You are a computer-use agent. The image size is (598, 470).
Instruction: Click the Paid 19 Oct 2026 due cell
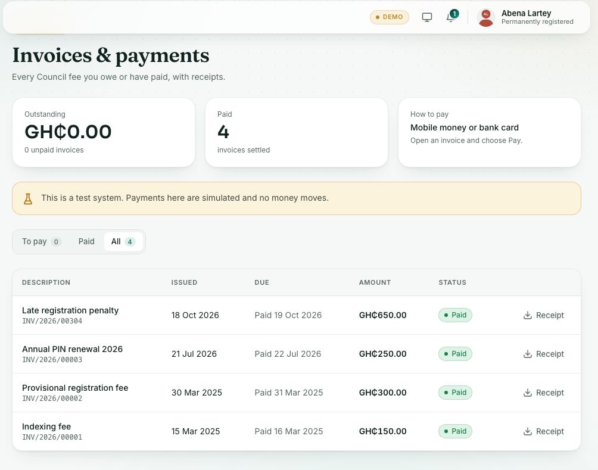click(x=288, y=315)
